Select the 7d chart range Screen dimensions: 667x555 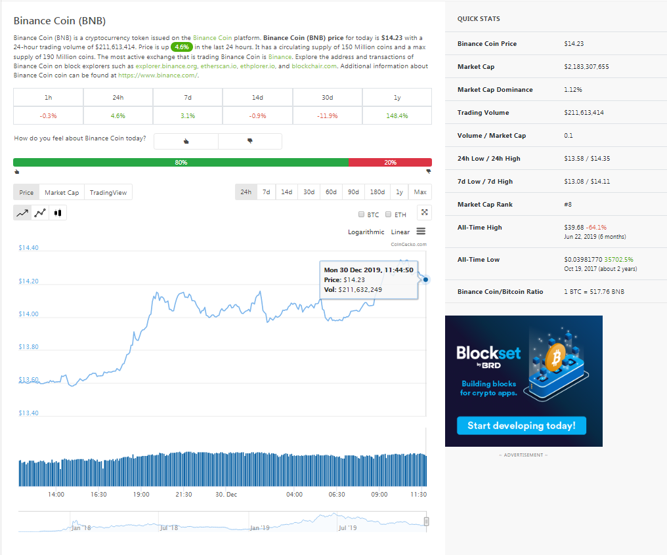pos(267,192)
